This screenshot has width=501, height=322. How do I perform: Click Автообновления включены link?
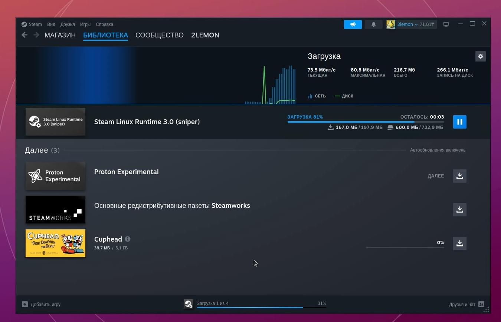438,150
